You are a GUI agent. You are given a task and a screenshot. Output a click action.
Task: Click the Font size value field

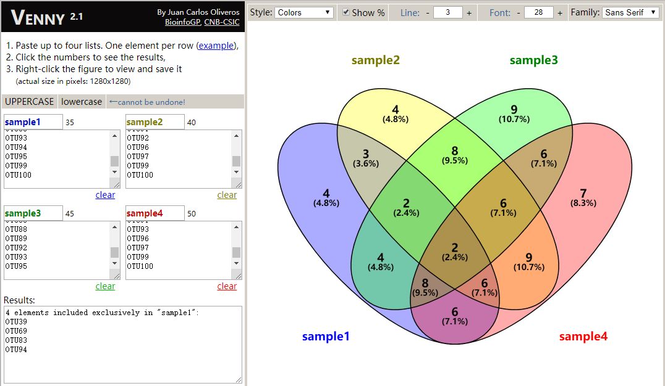point(539,13)
